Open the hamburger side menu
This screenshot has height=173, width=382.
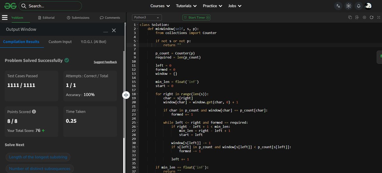5,17
